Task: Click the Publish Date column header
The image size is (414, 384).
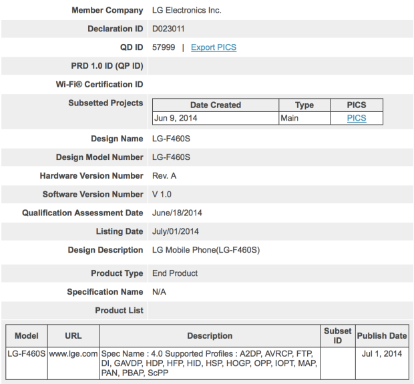Action: pos(382,336)
